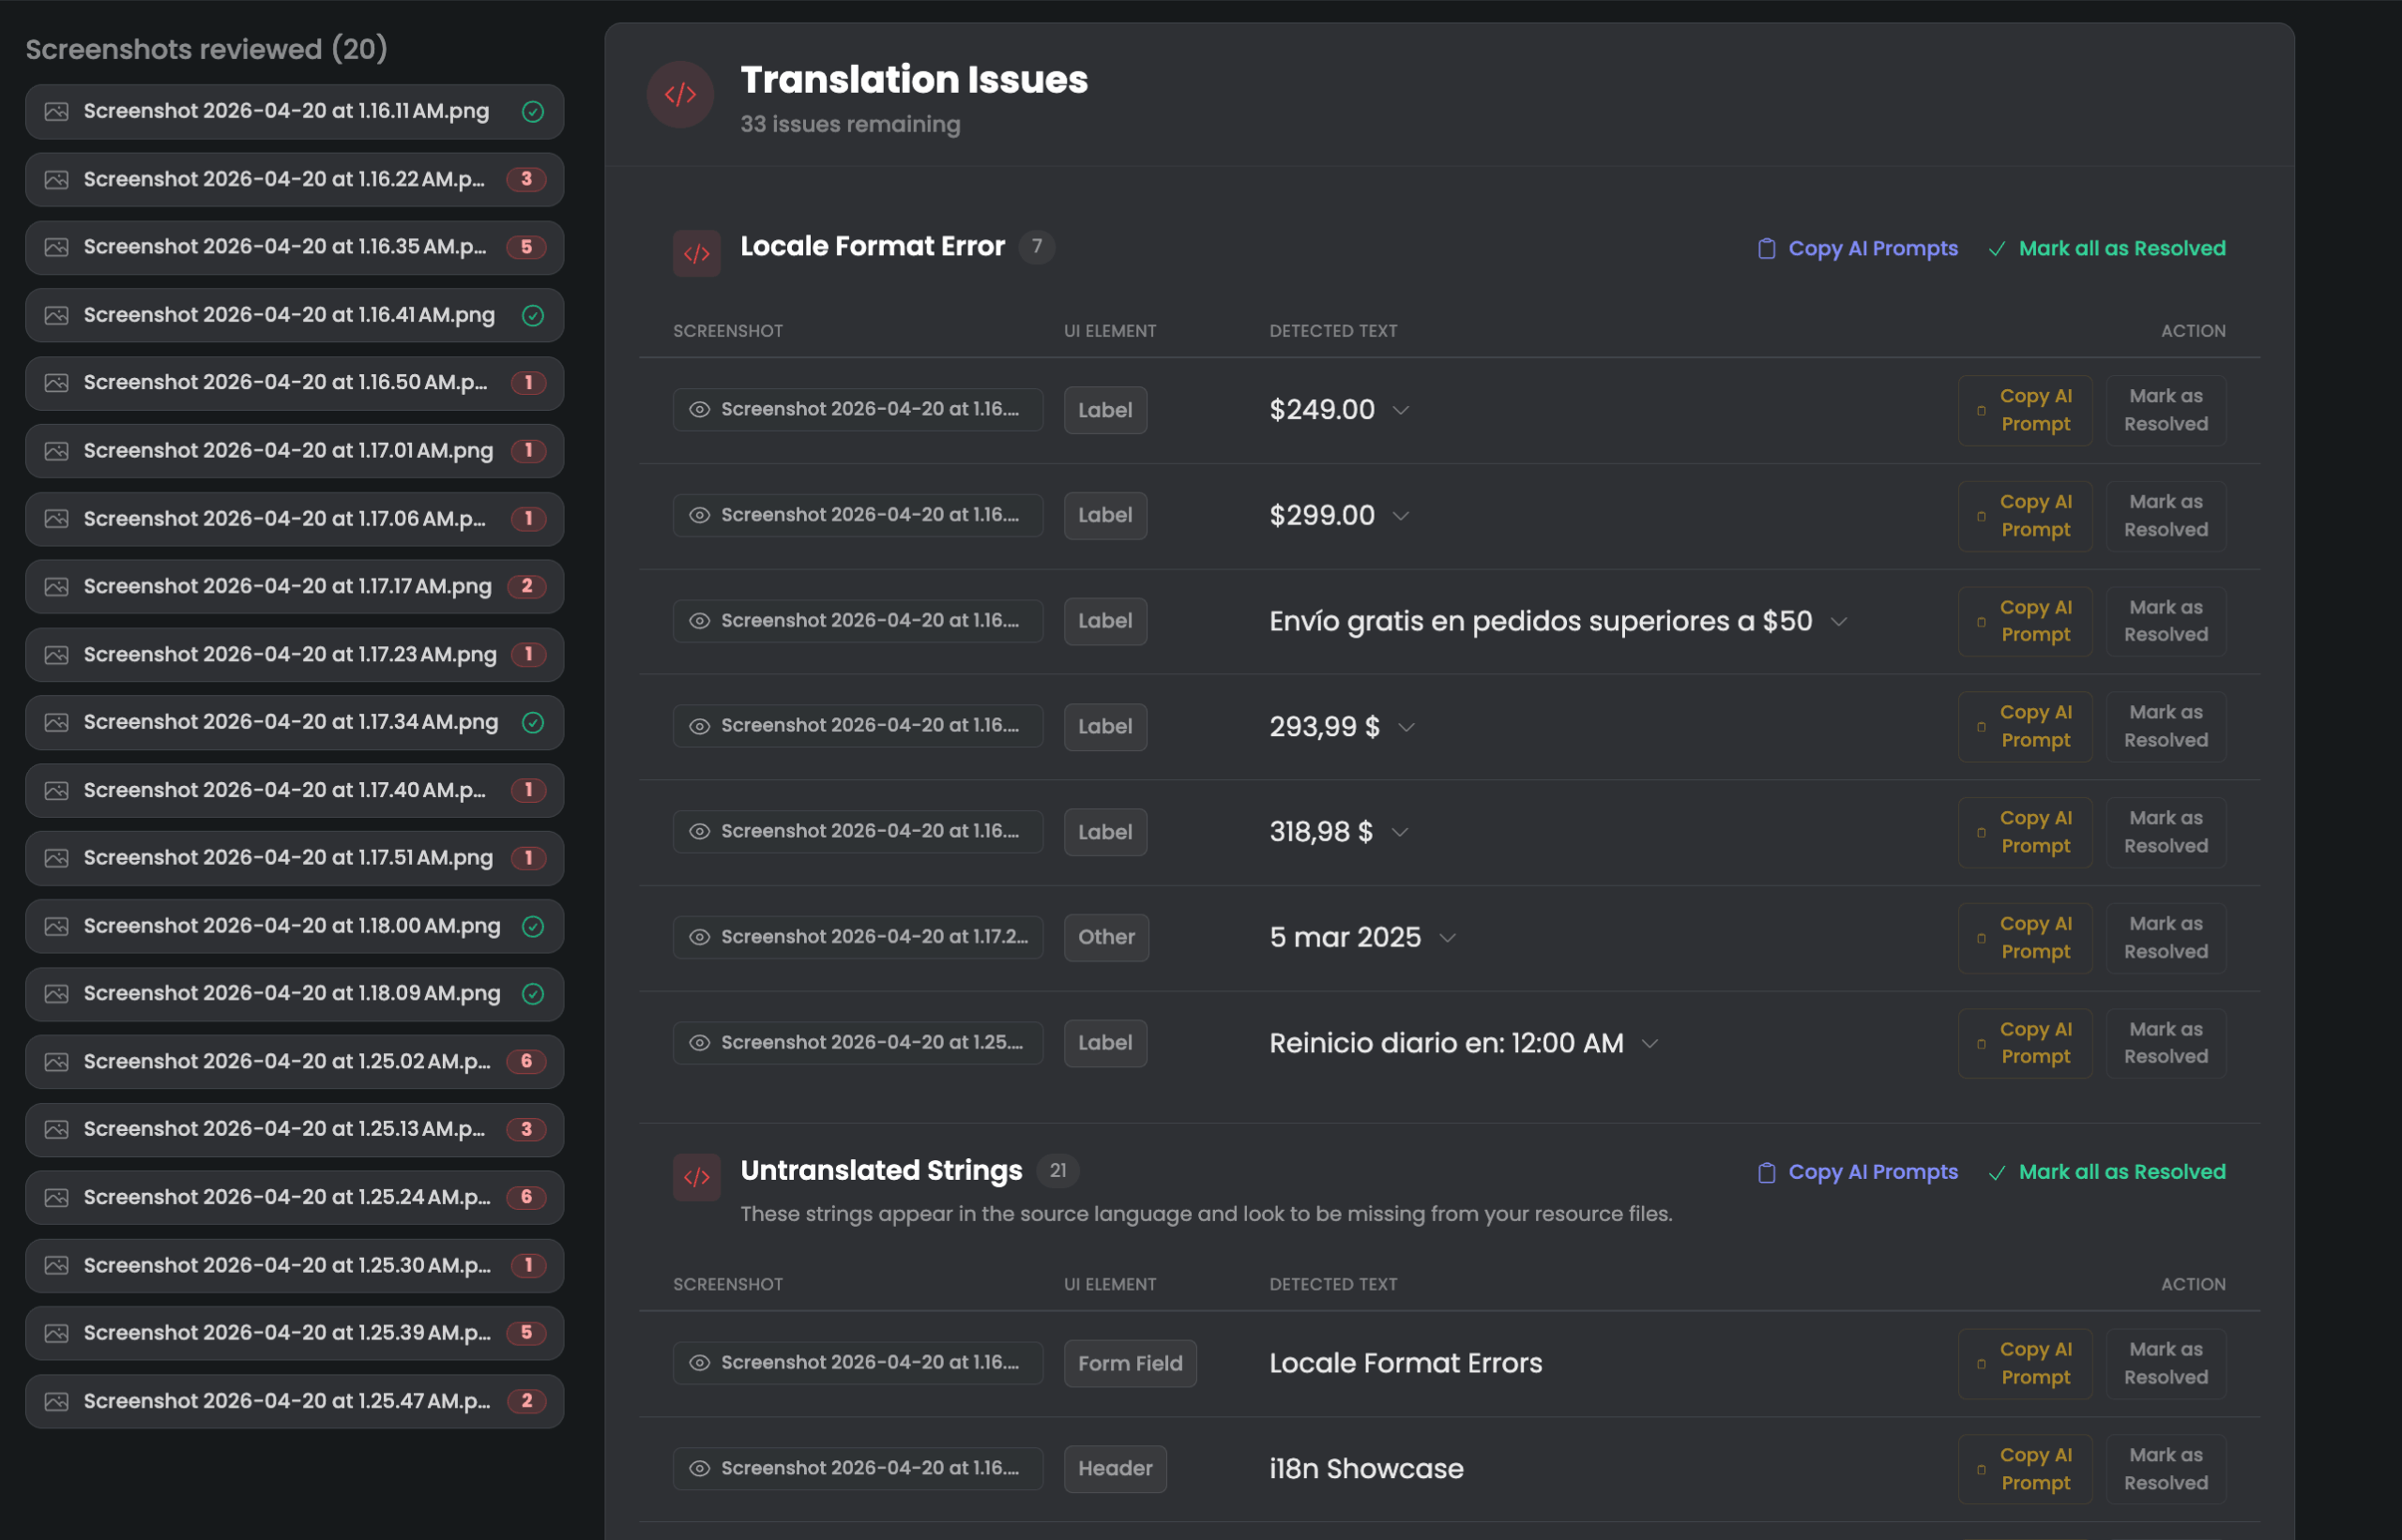Click the image icon for Screenshot 1.17.01 AM.png
The image size is (2402, 1540).
57,451
